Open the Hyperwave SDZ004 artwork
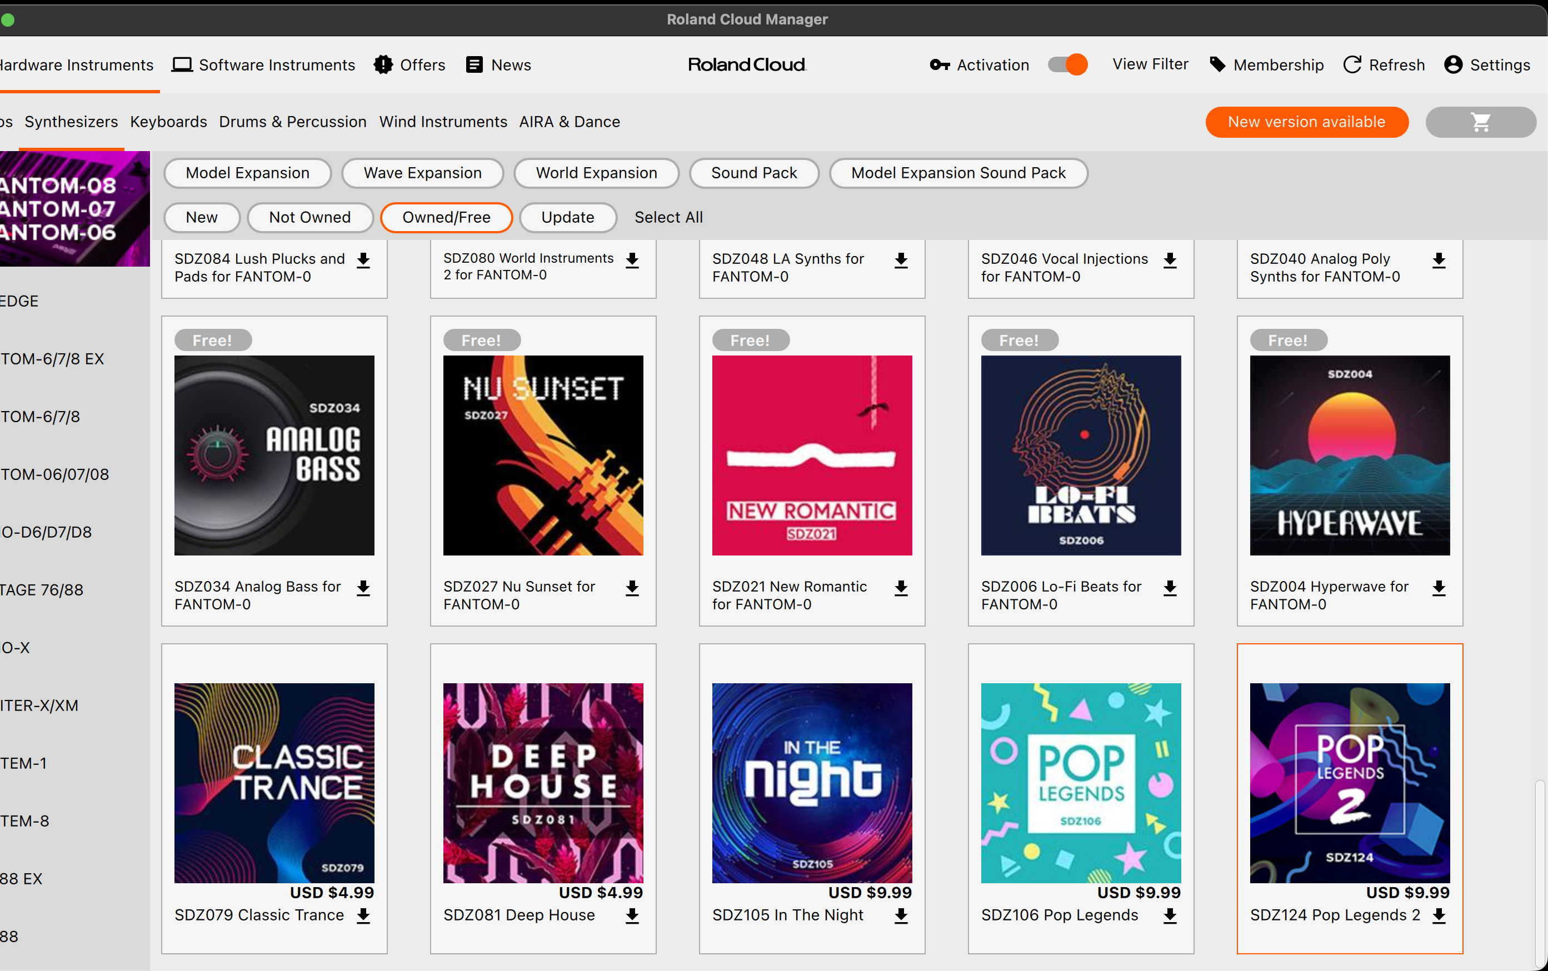Image resolution: width=1548 pixels, height=971 pixels. 1350,456
